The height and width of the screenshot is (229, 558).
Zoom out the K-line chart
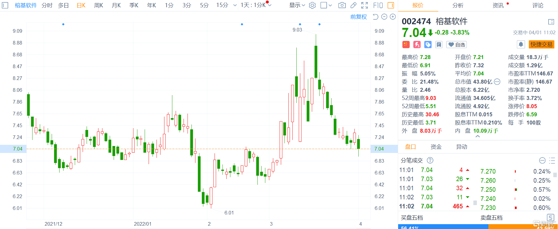coord(384,17)
